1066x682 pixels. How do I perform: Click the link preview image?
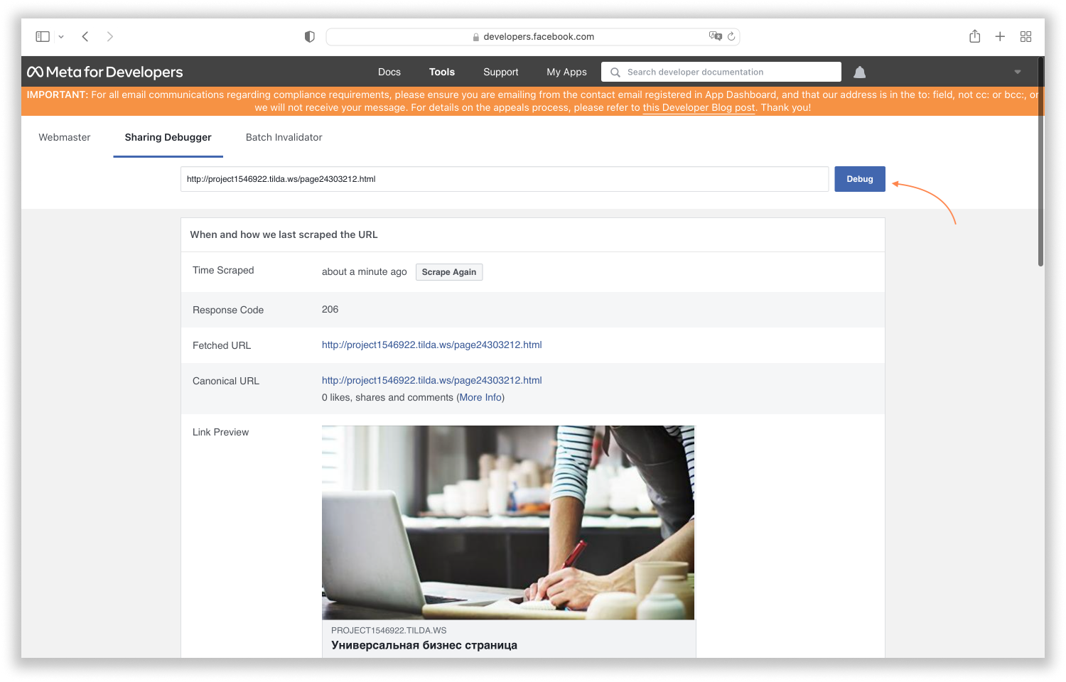pyautogui.click(x=508, y=523)
